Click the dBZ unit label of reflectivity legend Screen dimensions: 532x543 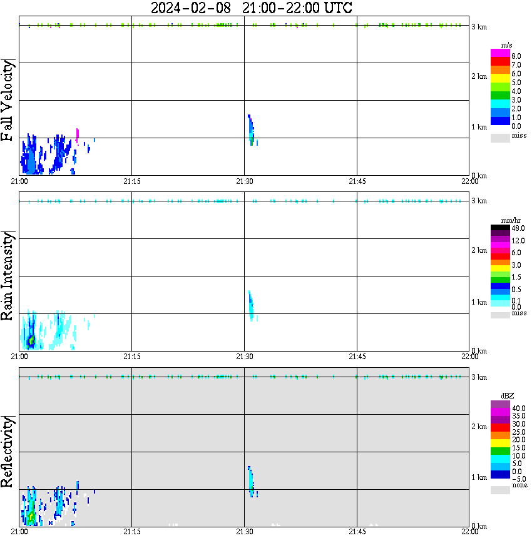tap(508, 396)
